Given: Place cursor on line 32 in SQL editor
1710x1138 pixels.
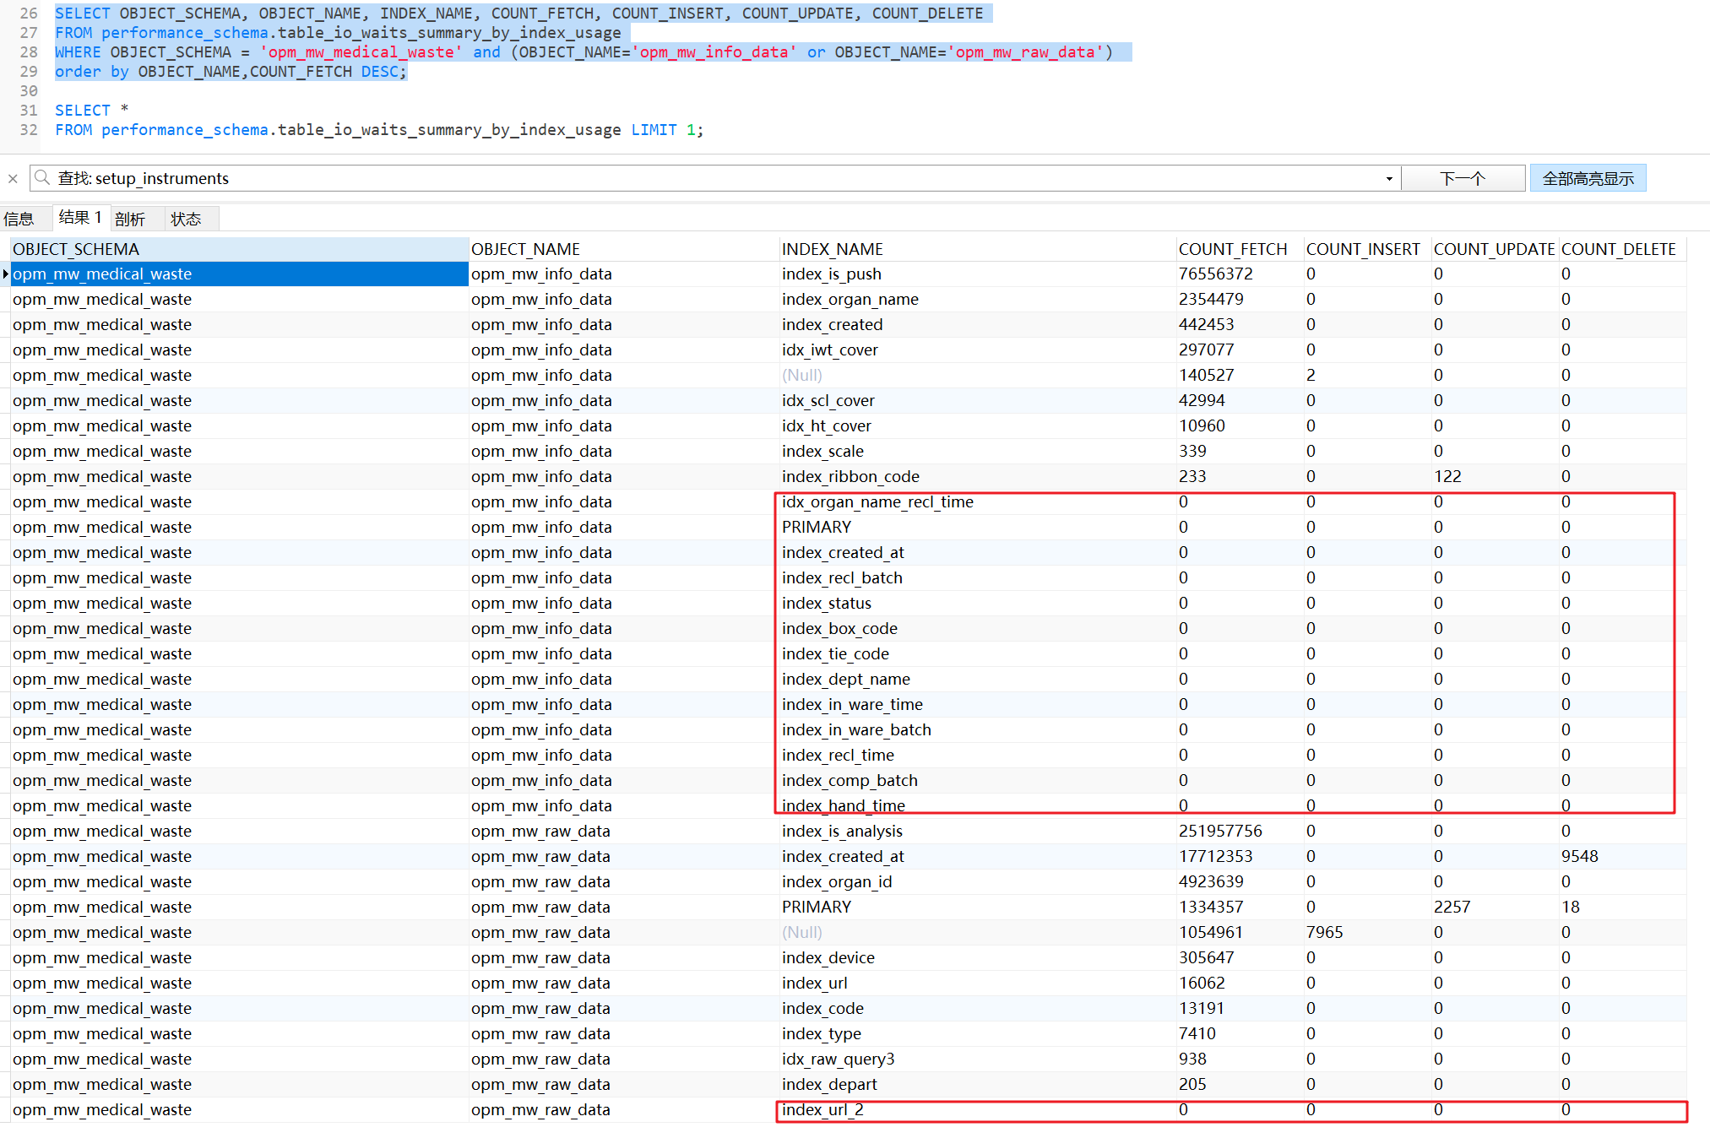Looking at the screenshot, I should click(x=379, y=130).
